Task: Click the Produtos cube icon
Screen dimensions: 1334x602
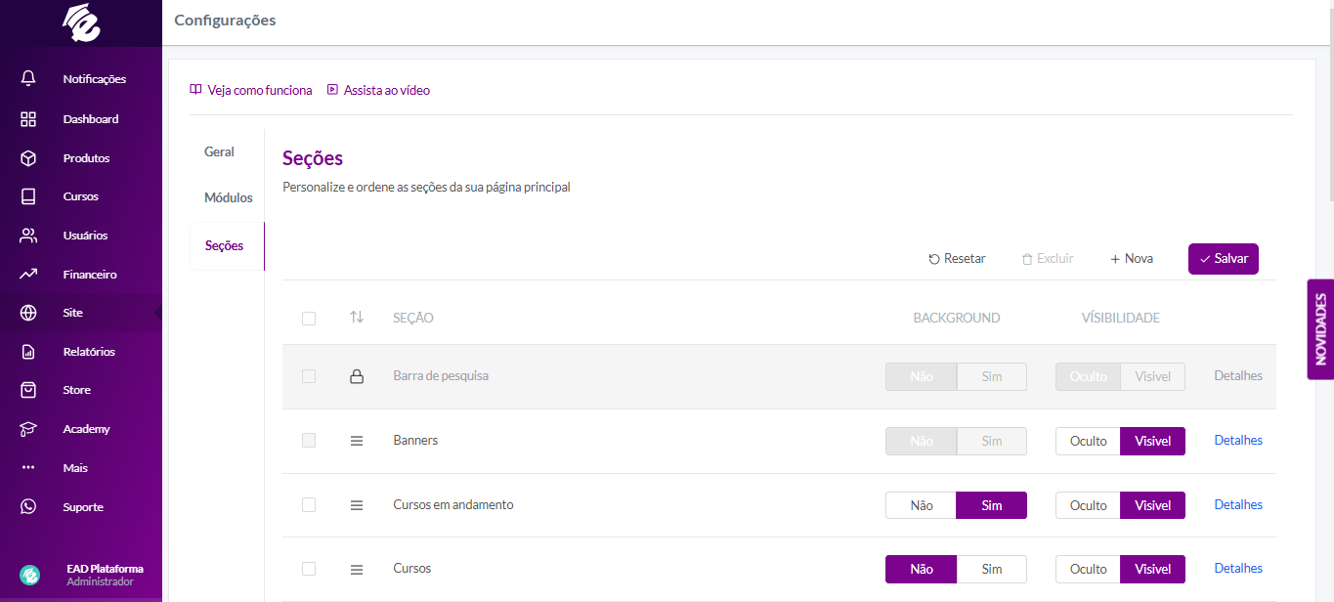Action: pyautogui.click(x=28, y=158)
